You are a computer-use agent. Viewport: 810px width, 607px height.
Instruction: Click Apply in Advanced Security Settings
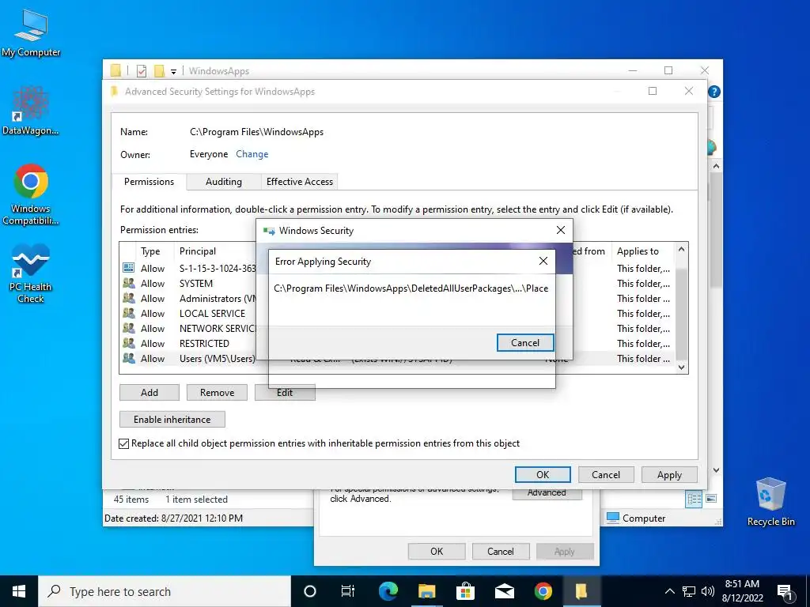[x=669, y=474]
